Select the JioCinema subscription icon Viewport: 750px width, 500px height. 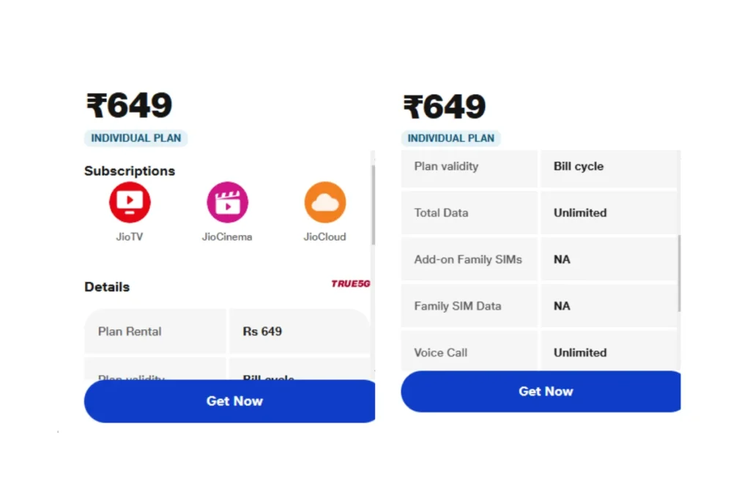(227, 202)
